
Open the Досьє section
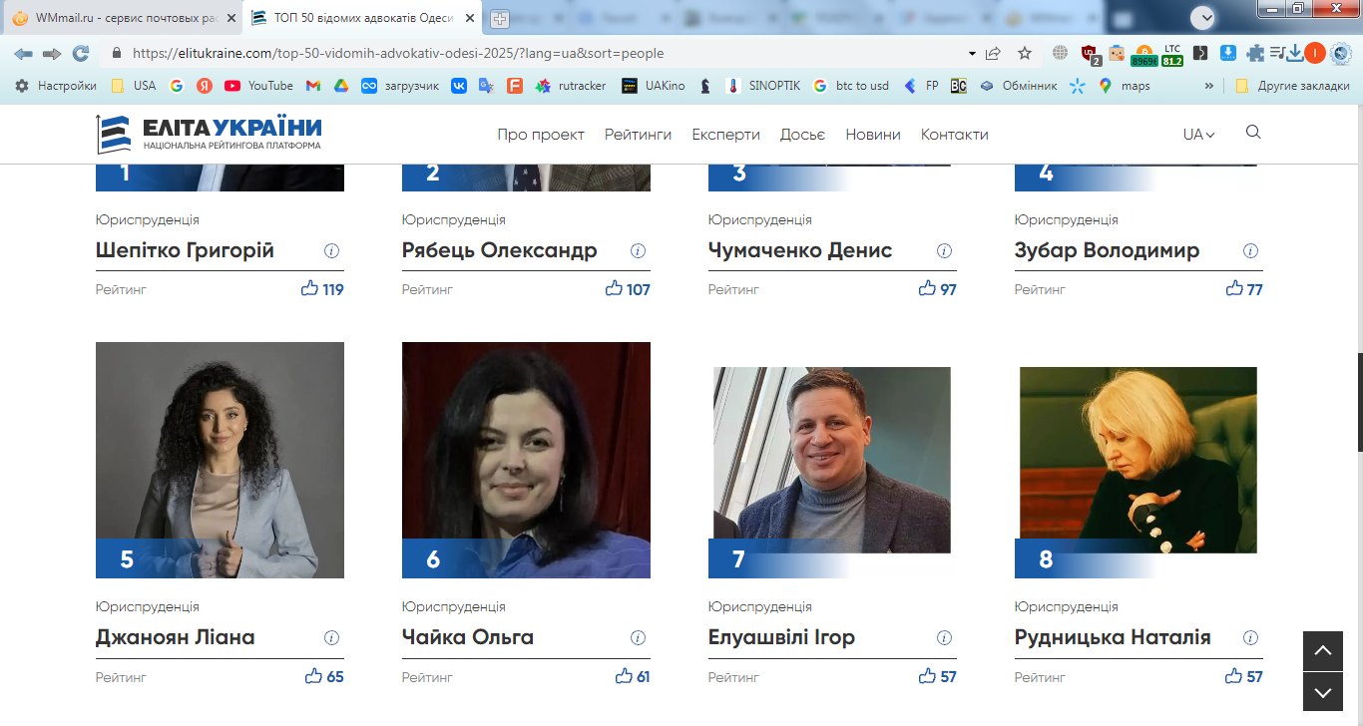click(x=802, y=135)
